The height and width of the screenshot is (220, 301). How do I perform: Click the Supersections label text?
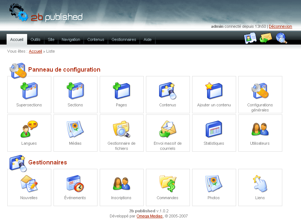coord(29,105)
